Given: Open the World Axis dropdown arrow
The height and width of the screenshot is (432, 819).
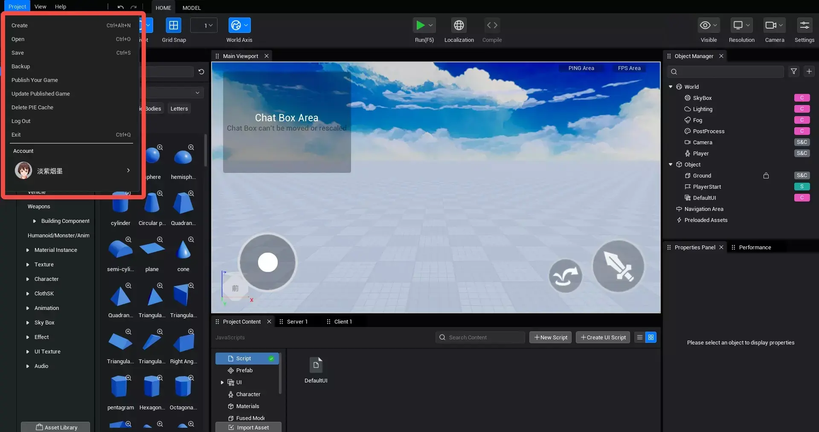Looking at the screenshot, I should (246, 26).
